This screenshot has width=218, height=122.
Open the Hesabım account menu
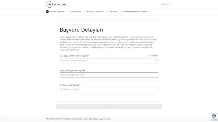[x=166, y=4]
